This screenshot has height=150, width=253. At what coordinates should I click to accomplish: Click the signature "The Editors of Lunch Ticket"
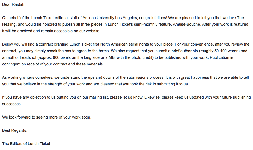click(x=26, y=144)
